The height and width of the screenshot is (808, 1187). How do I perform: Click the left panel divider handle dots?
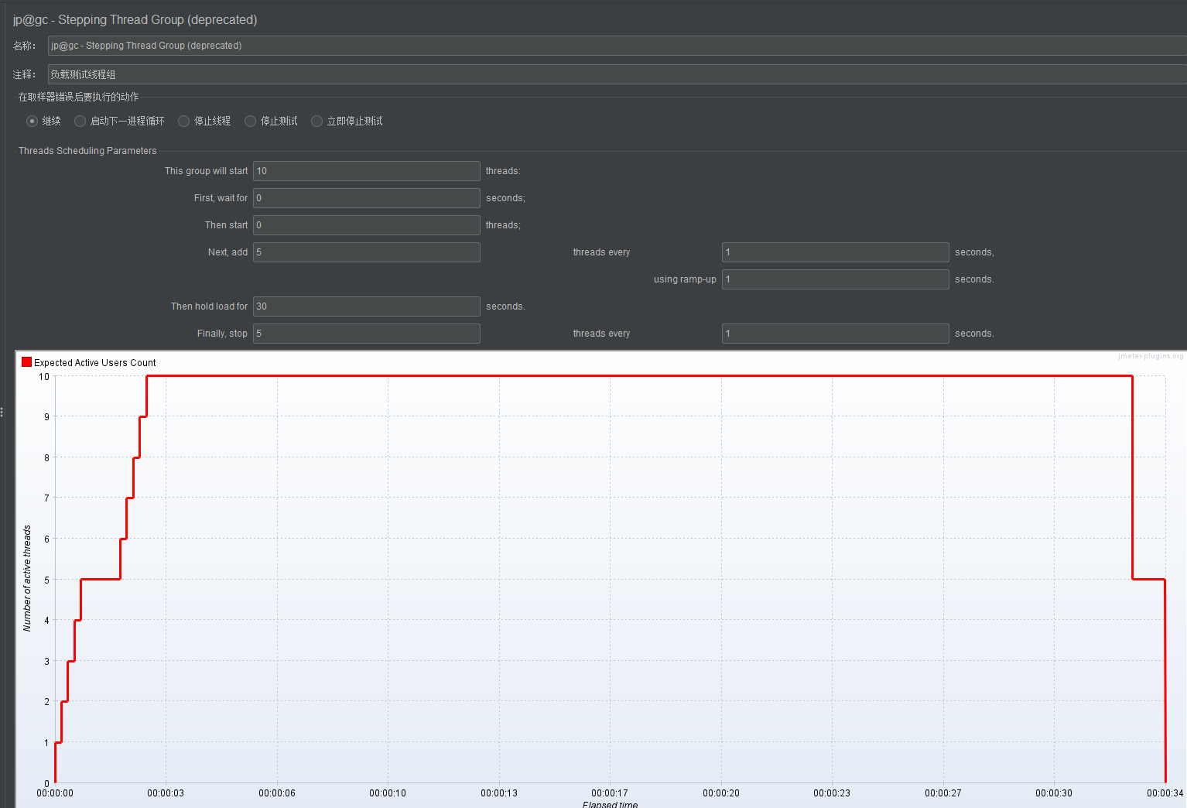[2, 413]
